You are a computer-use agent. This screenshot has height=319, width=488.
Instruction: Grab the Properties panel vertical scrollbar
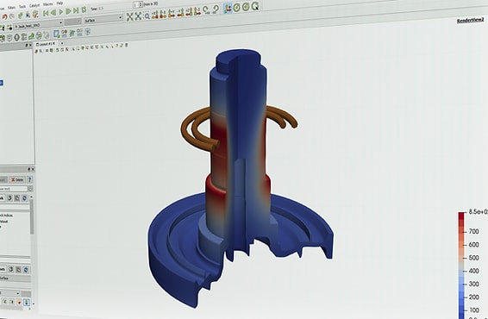tap(32, 217)
